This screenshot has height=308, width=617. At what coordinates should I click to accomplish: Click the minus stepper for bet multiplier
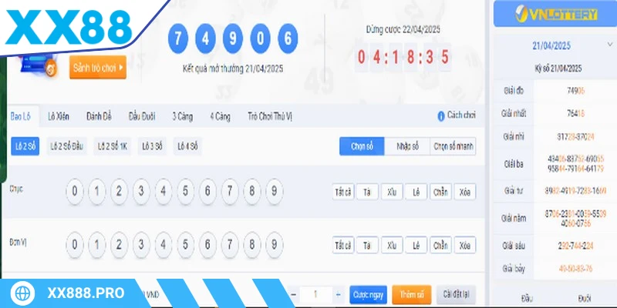[294, 294]
